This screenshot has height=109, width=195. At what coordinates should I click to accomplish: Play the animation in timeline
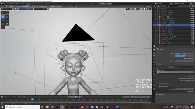point(77,97)
